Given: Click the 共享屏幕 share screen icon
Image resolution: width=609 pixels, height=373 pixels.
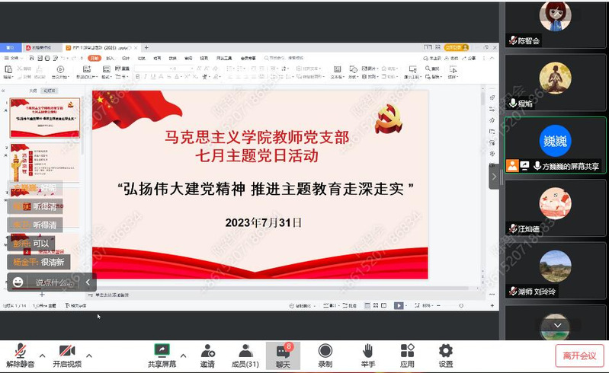Looking at the screenshot, I should [161, 355].
